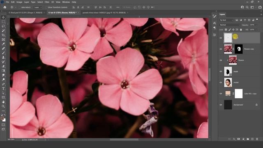This screenshot has width=263, height=148.
Task: Select the Spot Healing Brush tool
Action: pos(3,49)
